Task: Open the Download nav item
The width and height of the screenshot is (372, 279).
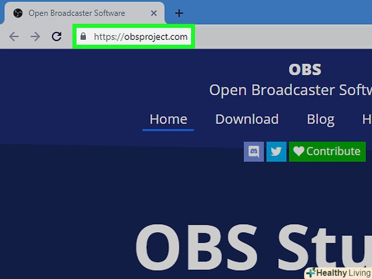Action: [x=247, y=120]
